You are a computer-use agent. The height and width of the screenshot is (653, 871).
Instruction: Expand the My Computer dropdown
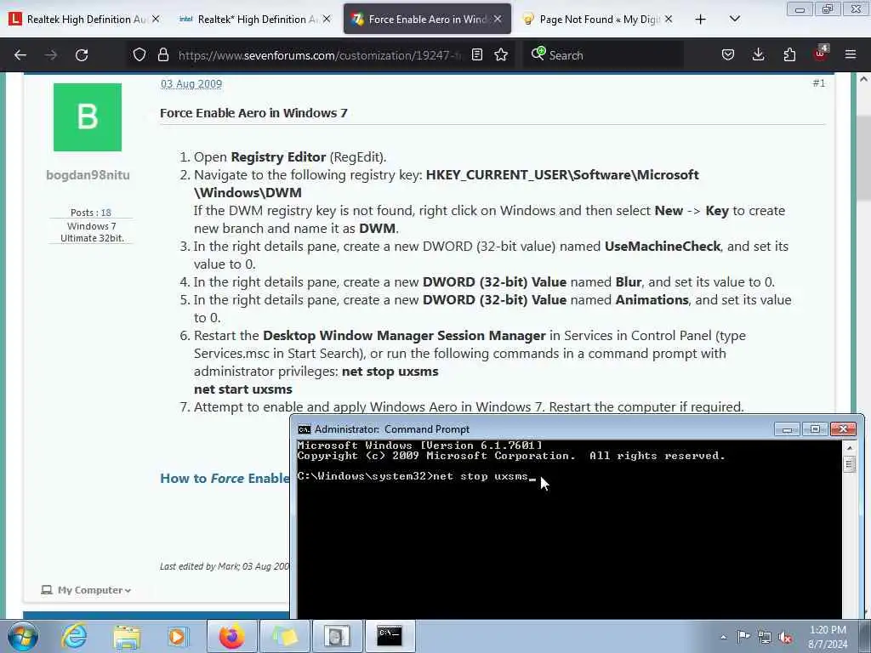pos(86,590)
